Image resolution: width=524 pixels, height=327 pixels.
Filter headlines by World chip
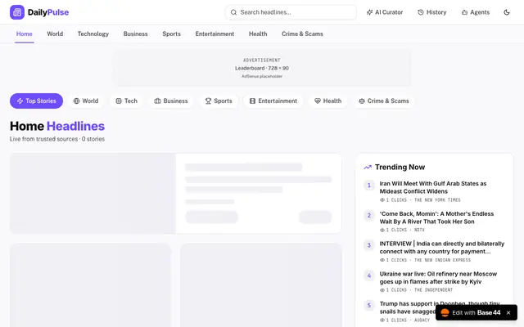click(86, 101)
